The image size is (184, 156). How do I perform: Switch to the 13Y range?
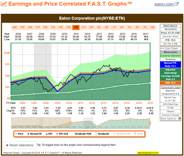(68, 27)
